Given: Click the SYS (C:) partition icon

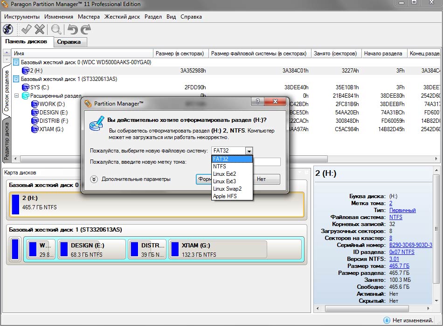Looking at the screenshot, I should (x=26, y=87).
